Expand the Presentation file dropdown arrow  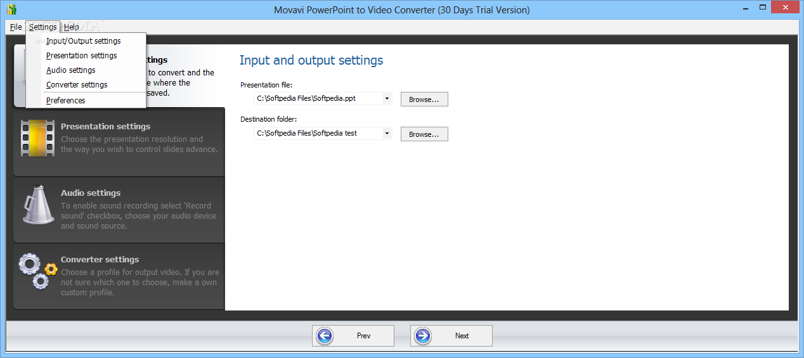point(387,98)
